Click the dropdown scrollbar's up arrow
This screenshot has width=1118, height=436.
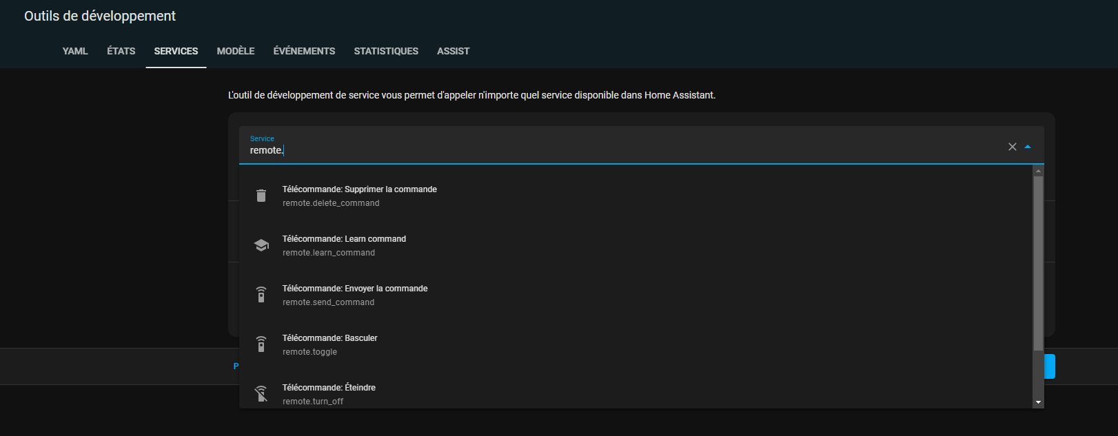[1038, 171]
